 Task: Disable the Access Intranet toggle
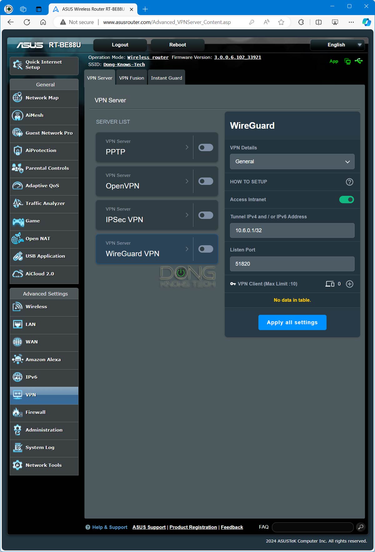coord(347,199)
